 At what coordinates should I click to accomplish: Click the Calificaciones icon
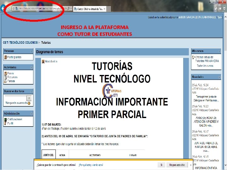pos(5,119)
